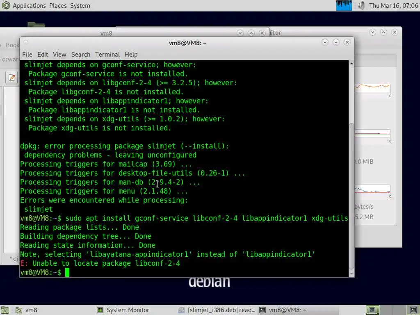Click the MATE logo icon in top panel
The image size is (420, 315).
pyautogui.click(x=6, y=5)
